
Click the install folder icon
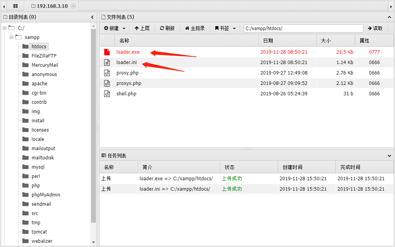point(25,120)
